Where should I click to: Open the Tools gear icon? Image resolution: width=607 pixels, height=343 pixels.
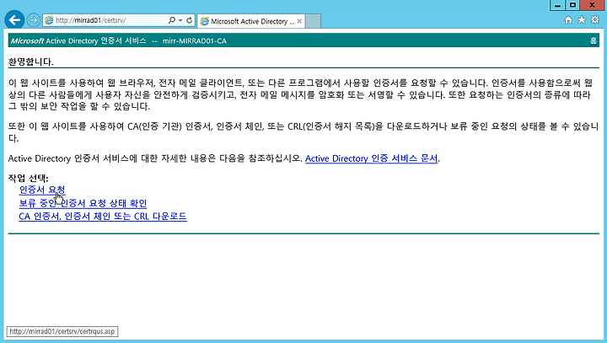click(595, 19)
